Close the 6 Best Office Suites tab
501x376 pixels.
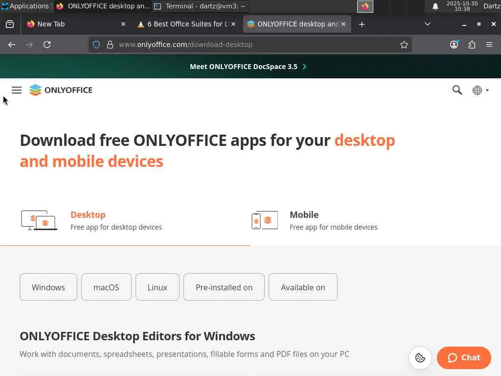pyautogui.click(x=233, y=24)
